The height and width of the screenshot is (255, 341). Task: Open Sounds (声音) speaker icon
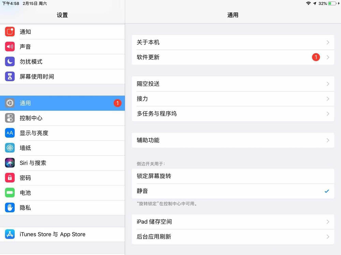point(10,47)
